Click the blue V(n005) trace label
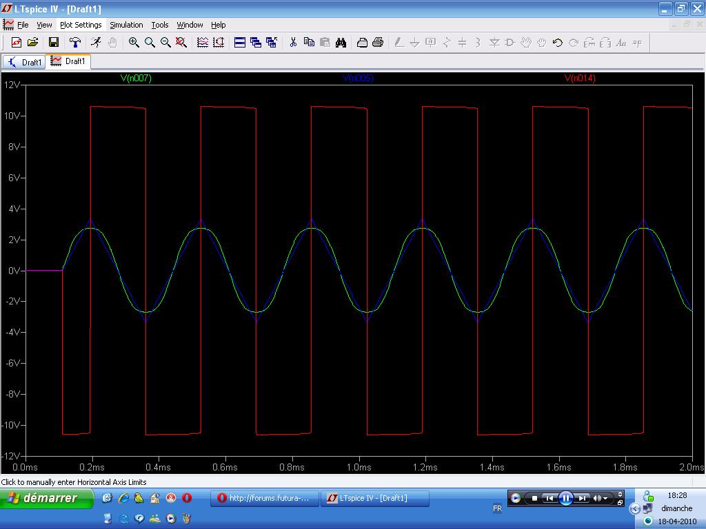Image resolution: width=706 pixels, height=529 pixels. click(x=358, y=79)
